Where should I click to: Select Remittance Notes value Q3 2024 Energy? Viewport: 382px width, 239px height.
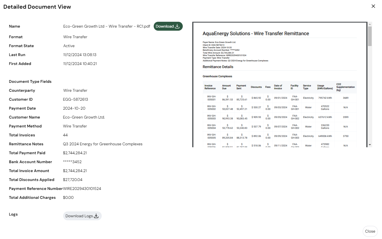tap(103, 144)
